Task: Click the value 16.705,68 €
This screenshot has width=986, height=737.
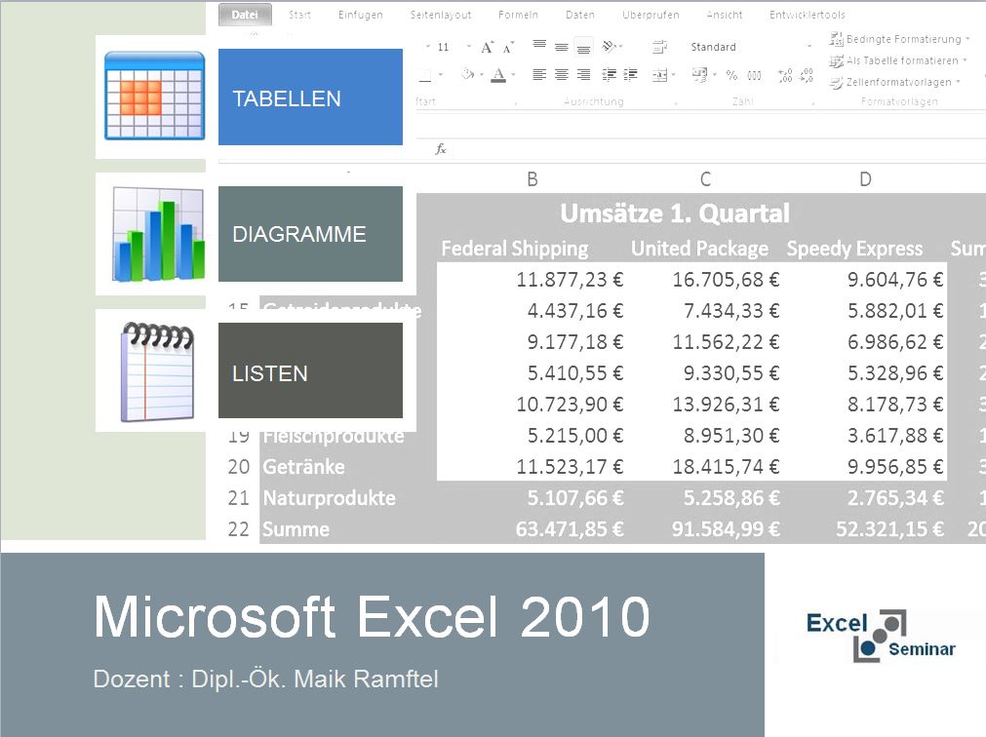Action: click(726, 279)
